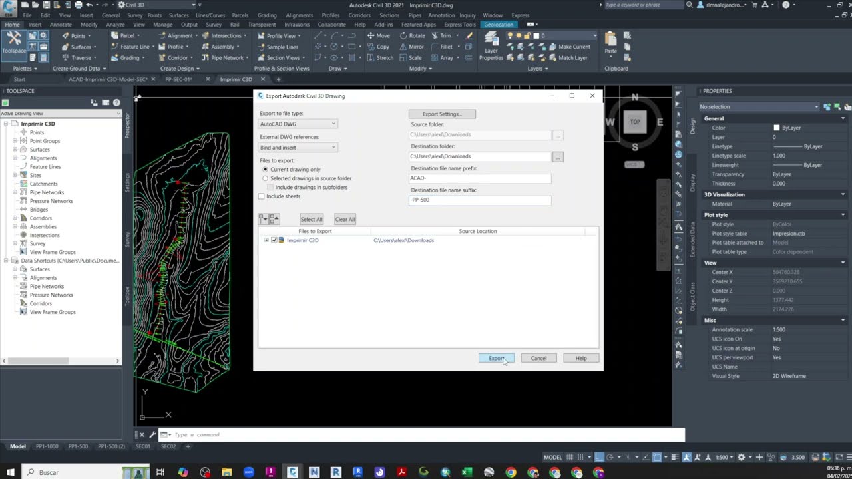Open the Active Drawing View dropdown
Screen dimensions: 852x479
point(61,114)
